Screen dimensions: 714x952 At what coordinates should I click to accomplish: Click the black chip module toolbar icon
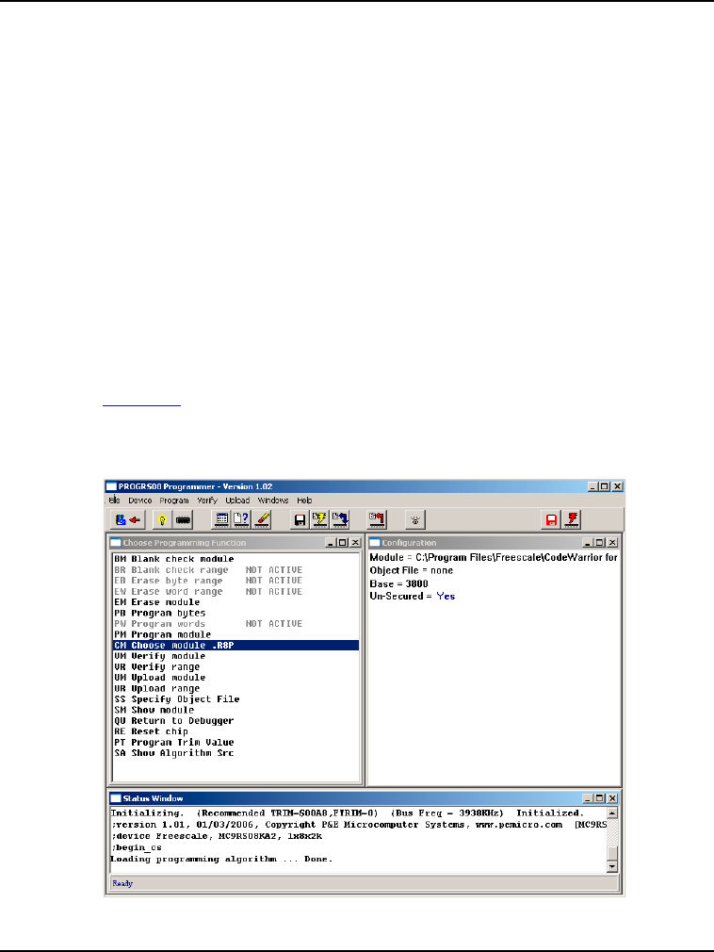[183, 519]
